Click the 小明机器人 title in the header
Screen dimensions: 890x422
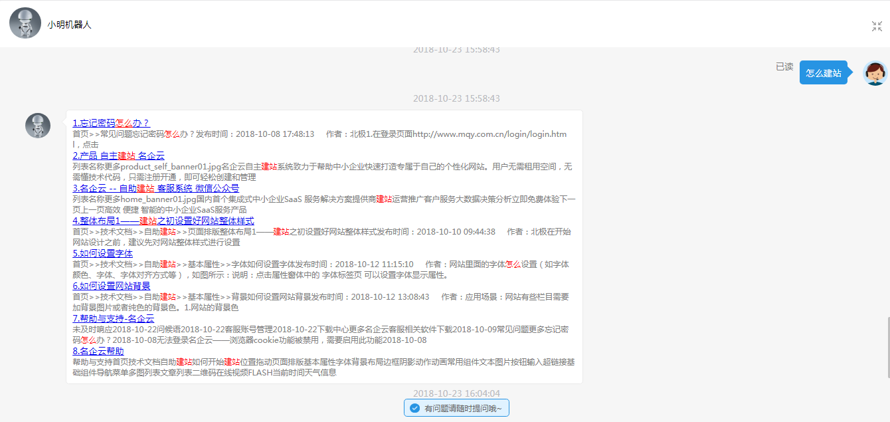pos(69,25)
